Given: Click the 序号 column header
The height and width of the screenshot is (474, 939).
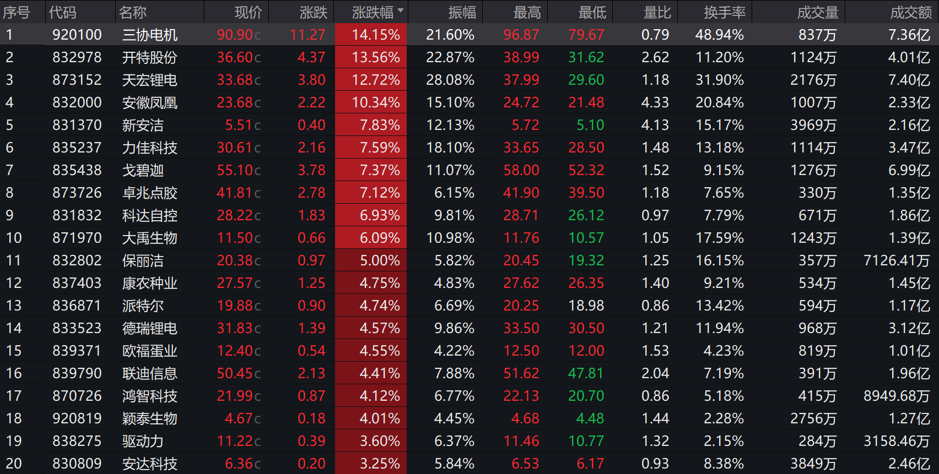Looking at the screenshot, I should 17,12.
